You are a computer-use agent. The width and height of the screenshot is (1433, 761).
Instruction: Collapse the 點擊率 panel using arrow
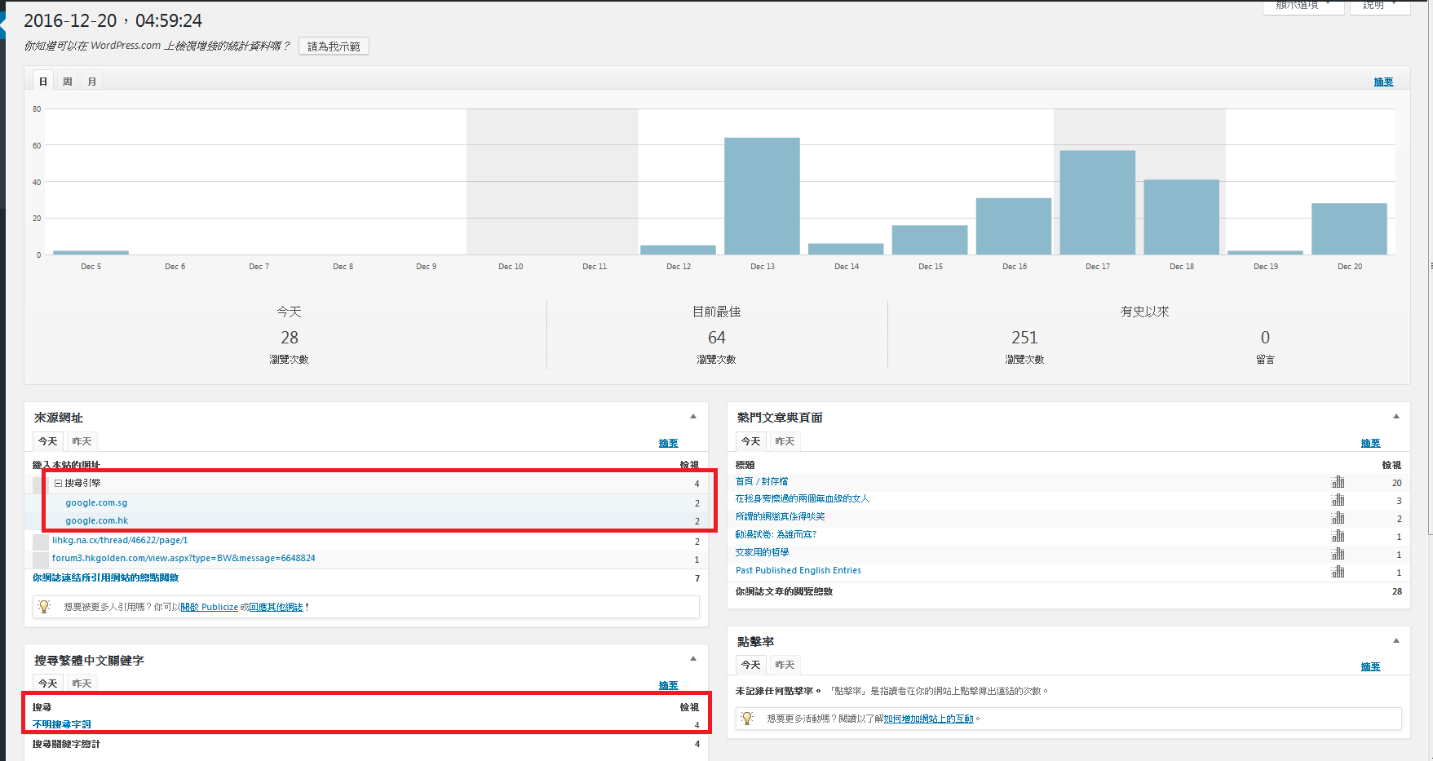pyautogui.click(x=1396, y=641)
